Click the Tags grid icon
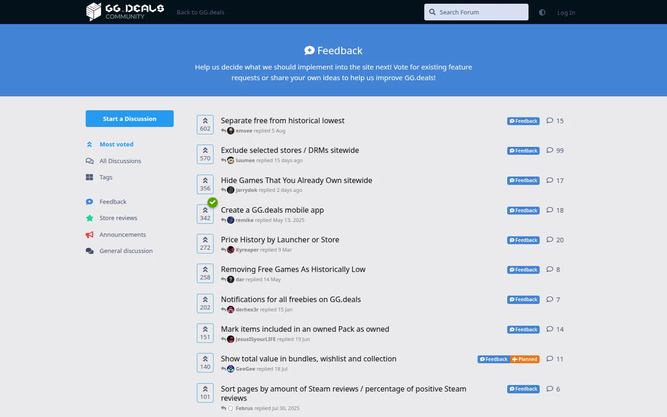This screenshot has width=667, height=417. [89, 177]
